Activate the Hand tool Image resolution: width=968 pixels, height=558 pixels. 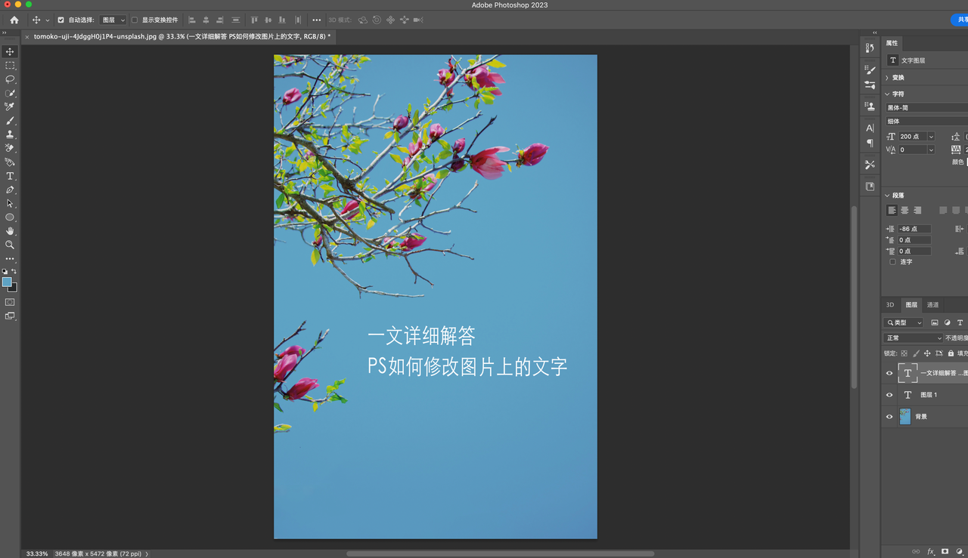pos(10,231)
